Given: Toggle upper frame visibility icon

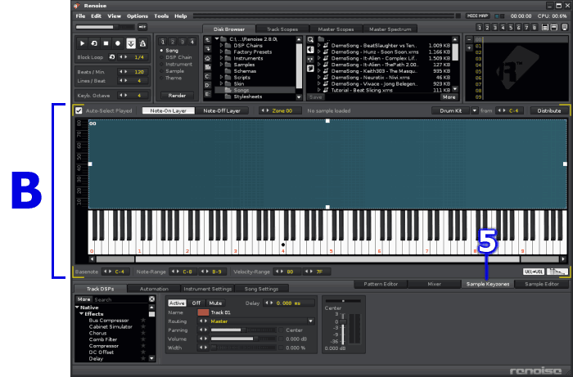Looking at the screenshot, I should (545, 27).
